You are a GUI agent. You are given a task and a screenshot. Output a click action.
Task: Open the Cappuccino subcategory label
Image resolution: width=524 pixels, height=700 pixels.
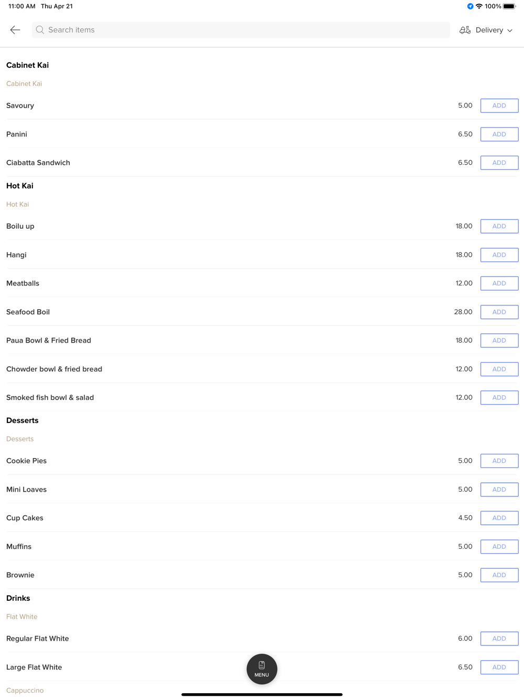coord(25,691)
